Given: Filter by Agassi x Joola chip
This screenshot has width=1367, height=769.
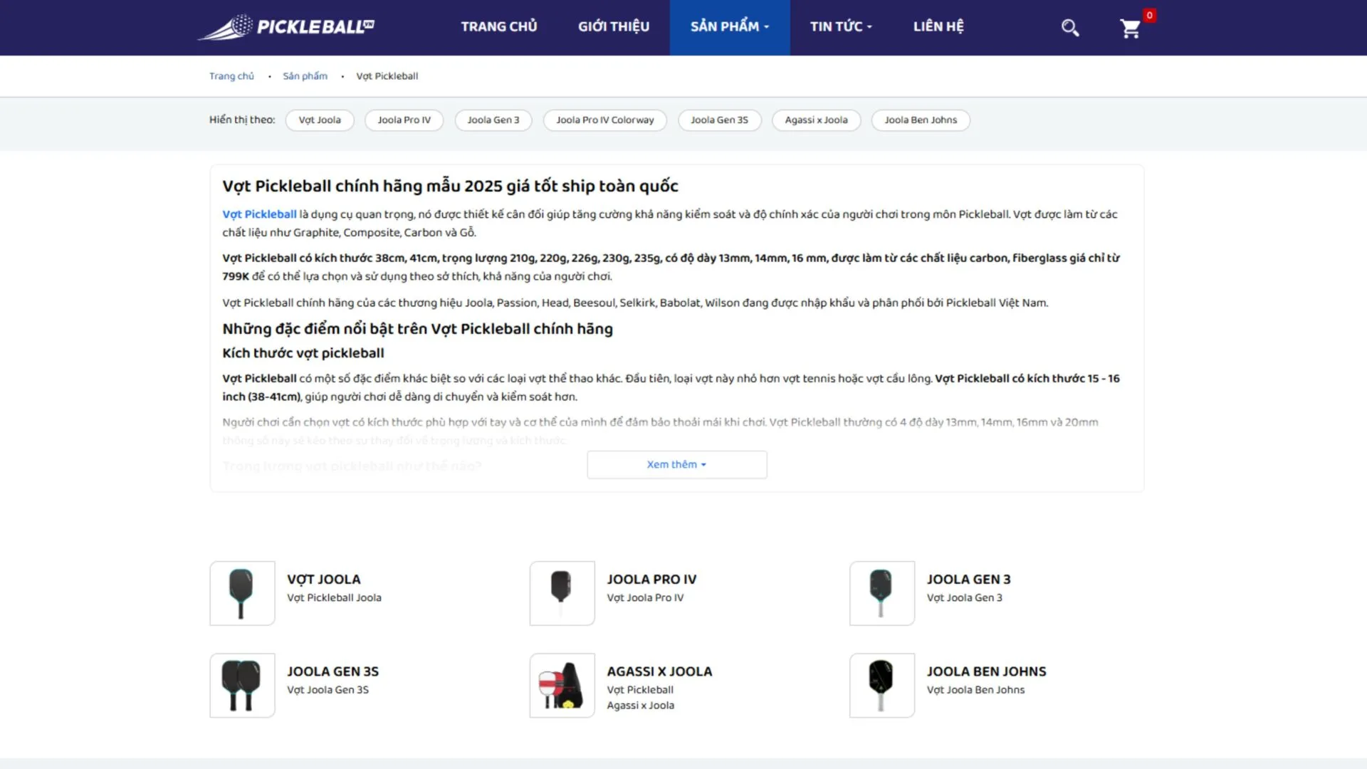Looking at the screenshot, I should 816,120.
